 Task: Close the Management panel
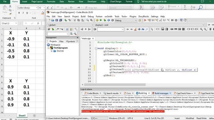78,38
